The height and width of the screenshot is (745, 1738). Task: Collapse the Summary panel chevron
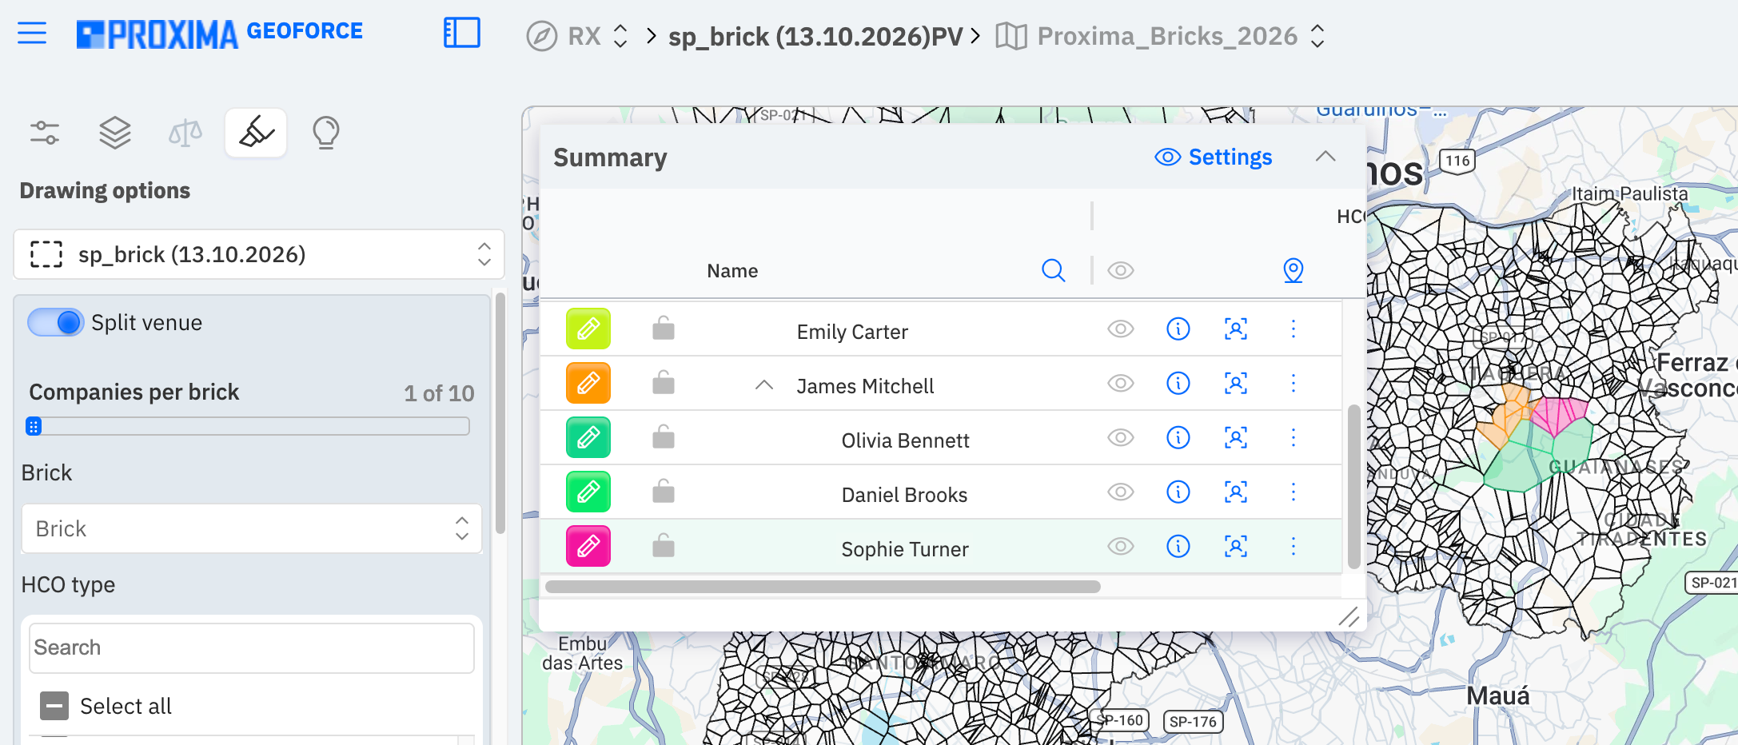point(1325,157)
